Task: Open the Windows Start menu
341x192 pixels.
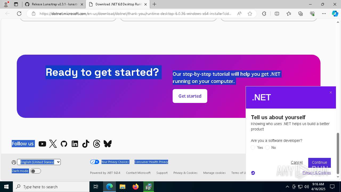Action: tap(6, 187)
